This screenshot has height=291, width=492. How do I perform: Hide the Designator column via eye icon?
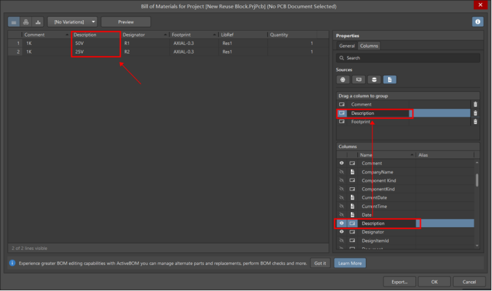tap(341, 232)
